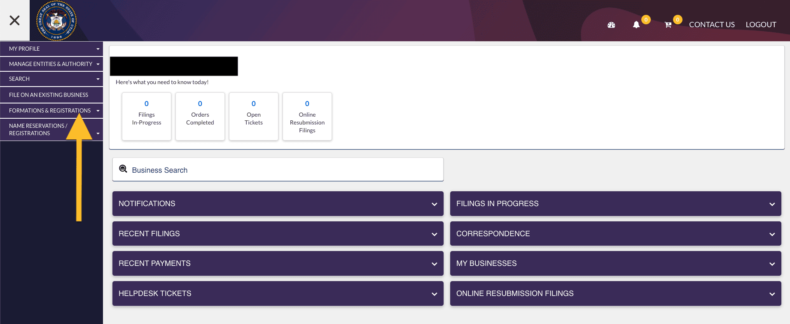The height and width of the screenshot is (324, 790).
Task: Open the notifications bell icon
Action: pyautogui.click(x=636, y=25)
